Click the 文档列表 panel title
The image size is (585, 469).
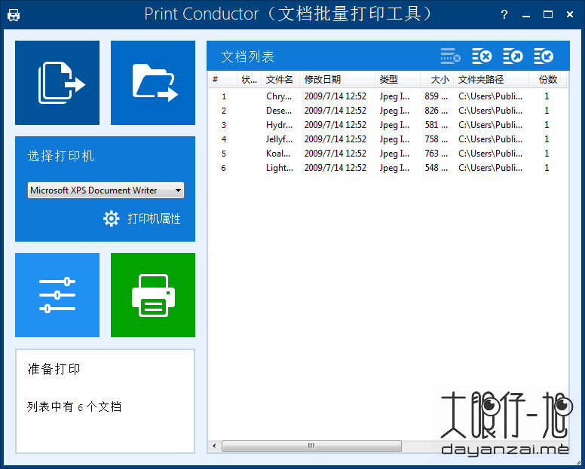(x=247, y=56)
